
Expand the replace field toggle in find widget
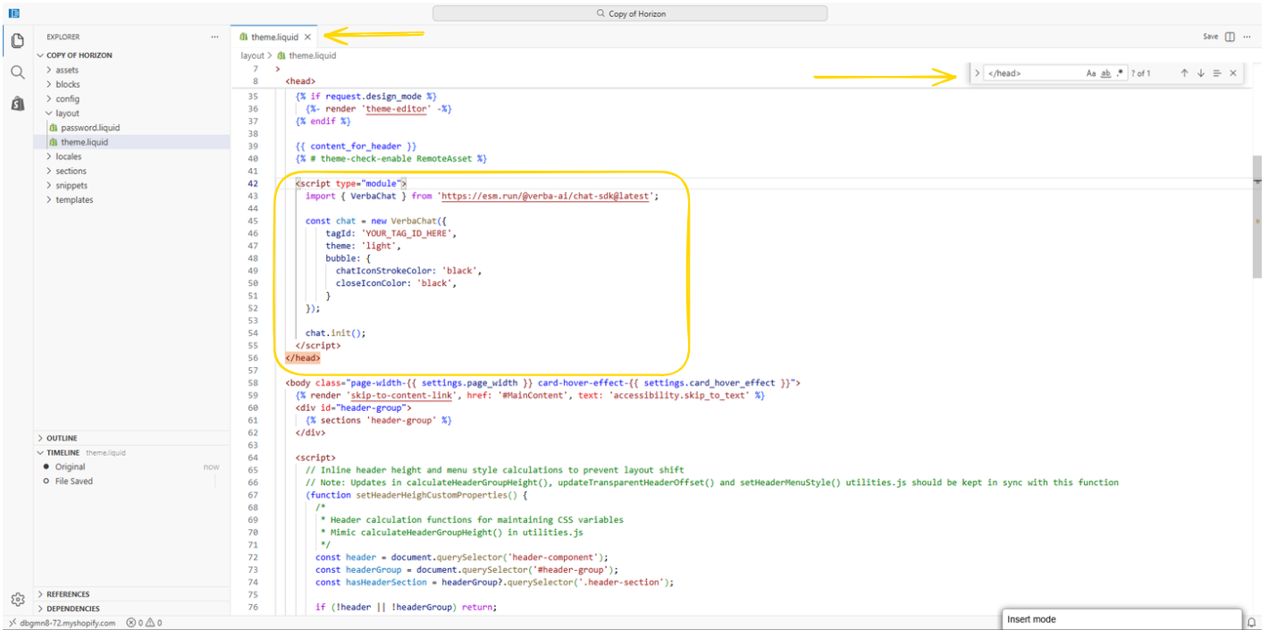[977, 73]
